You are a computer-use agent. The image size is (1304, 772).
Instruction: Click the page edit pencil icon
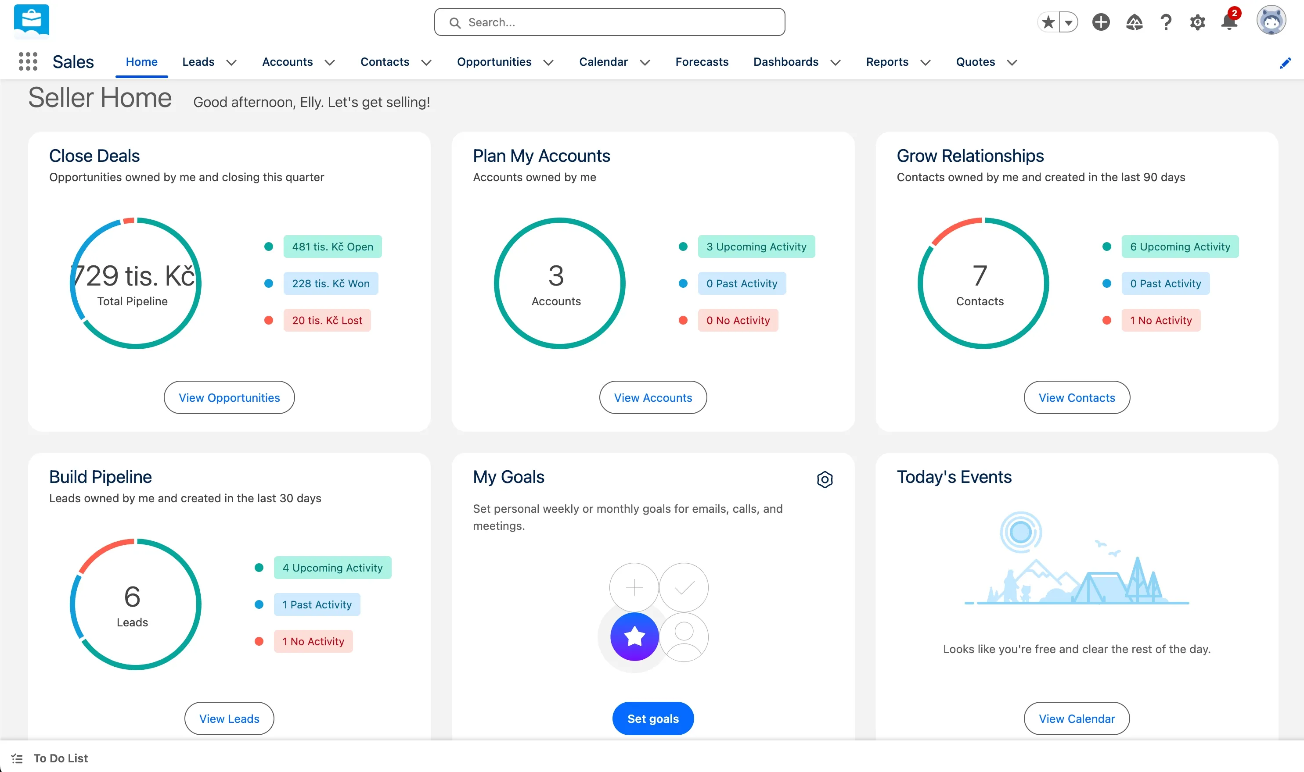[x=1286, y=62]
